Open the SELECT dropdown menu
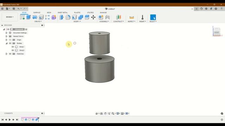Image resolution: width=225 pixels, height=126 pixels. click(153, 21)
